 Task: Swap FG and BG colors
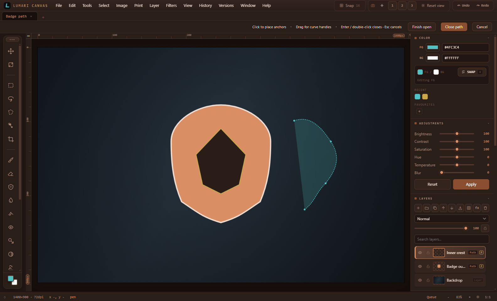click(x=472, y=72)
